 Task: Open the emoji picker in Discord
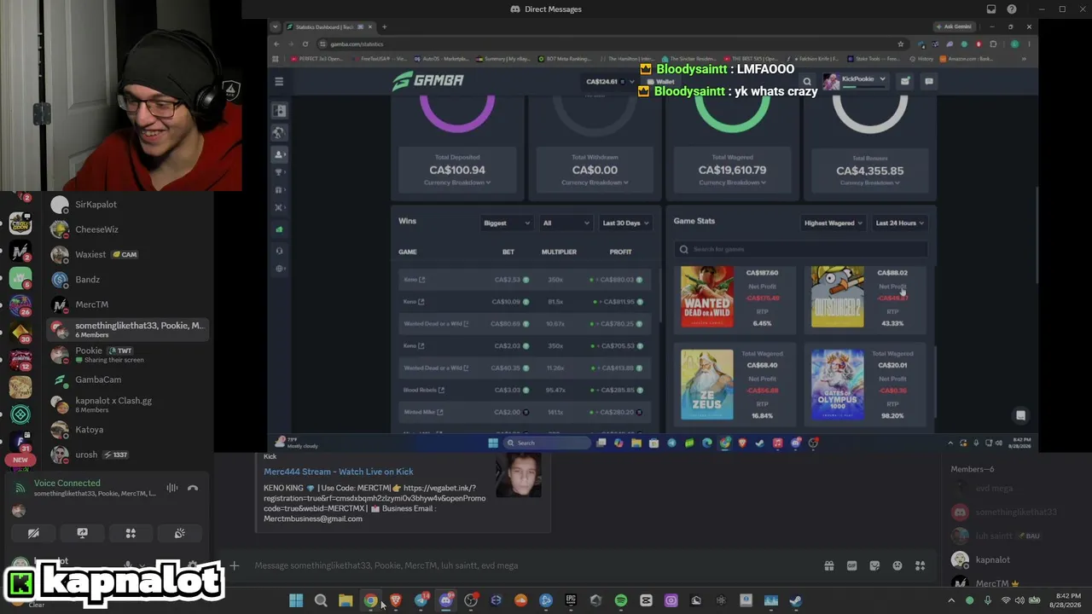897,565
